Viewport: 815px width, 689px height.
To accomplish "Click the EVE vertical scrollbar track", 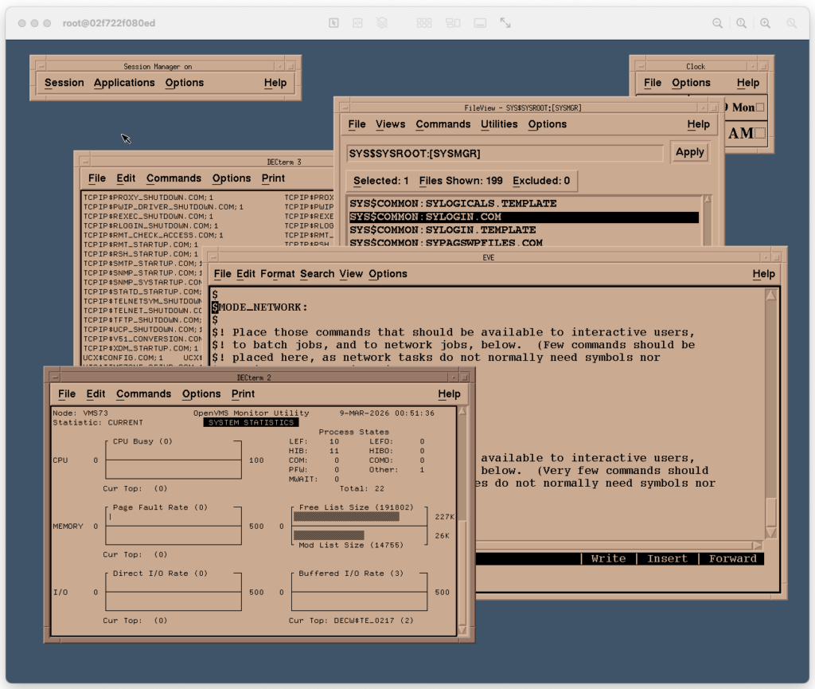I will (770, 398).
